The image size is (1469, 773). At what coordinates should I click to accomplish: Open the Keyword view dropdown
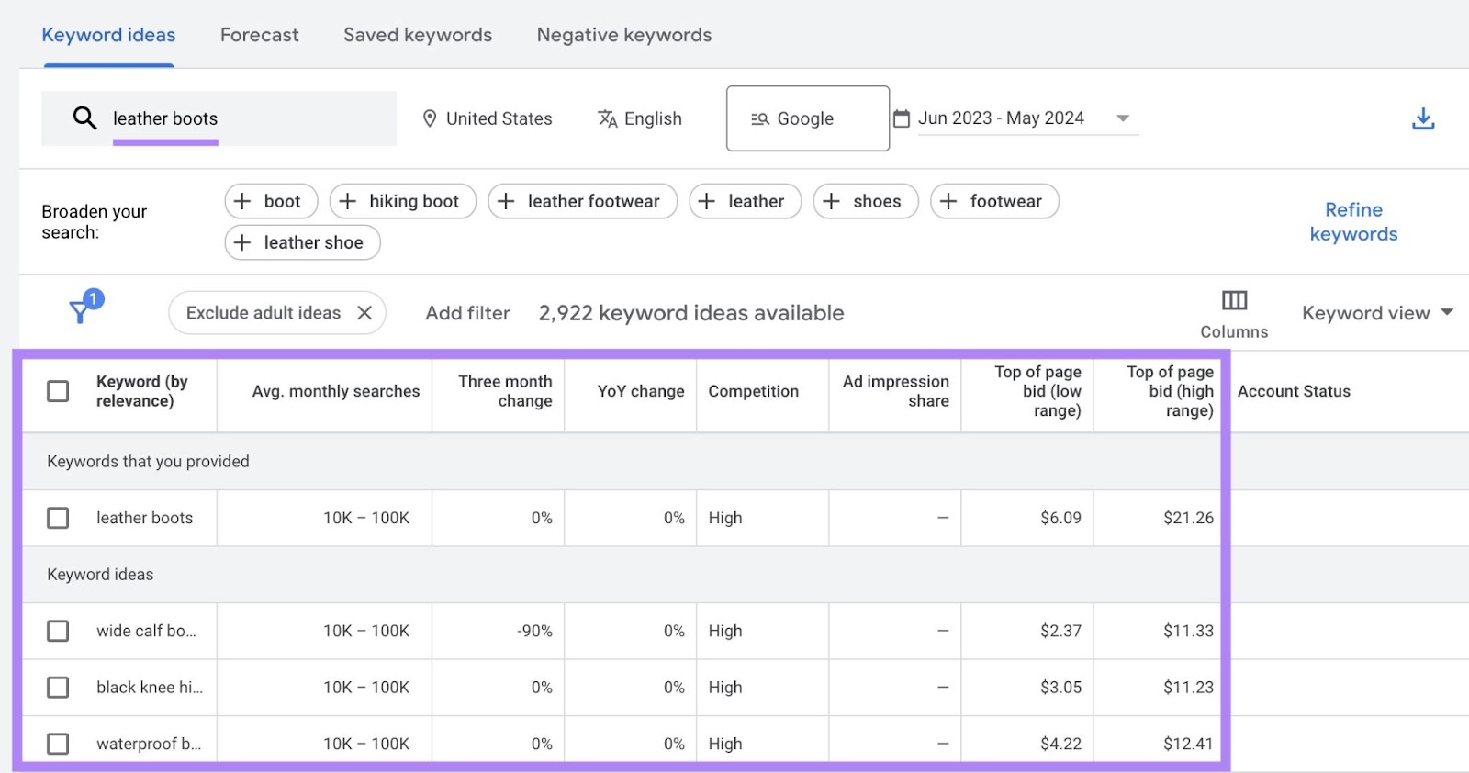tap(1377, 313)
